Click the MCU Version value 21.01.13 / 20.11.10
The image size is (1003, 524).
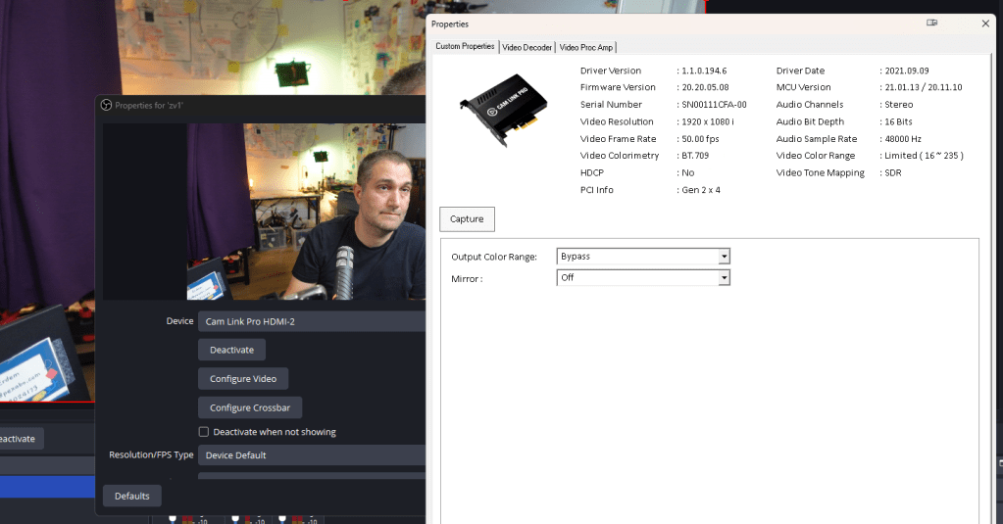(924, 87)
